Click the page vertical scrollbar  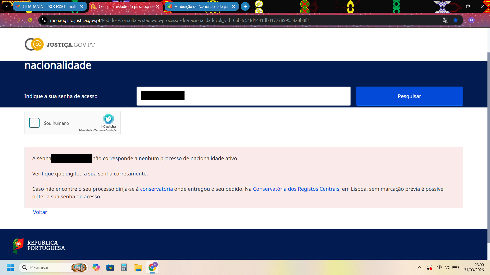coord(488,148)
